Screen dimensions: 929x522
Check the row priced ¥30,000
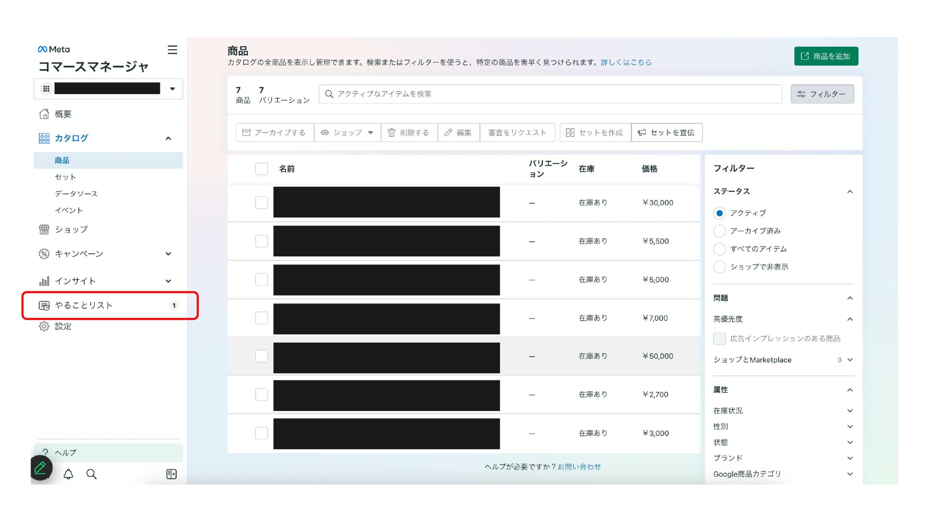(261, 202)
